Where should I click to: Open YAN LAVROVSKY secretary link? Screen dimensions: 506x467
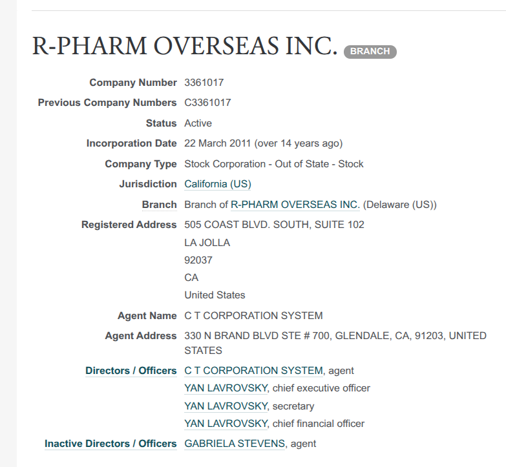click(226, 406)
